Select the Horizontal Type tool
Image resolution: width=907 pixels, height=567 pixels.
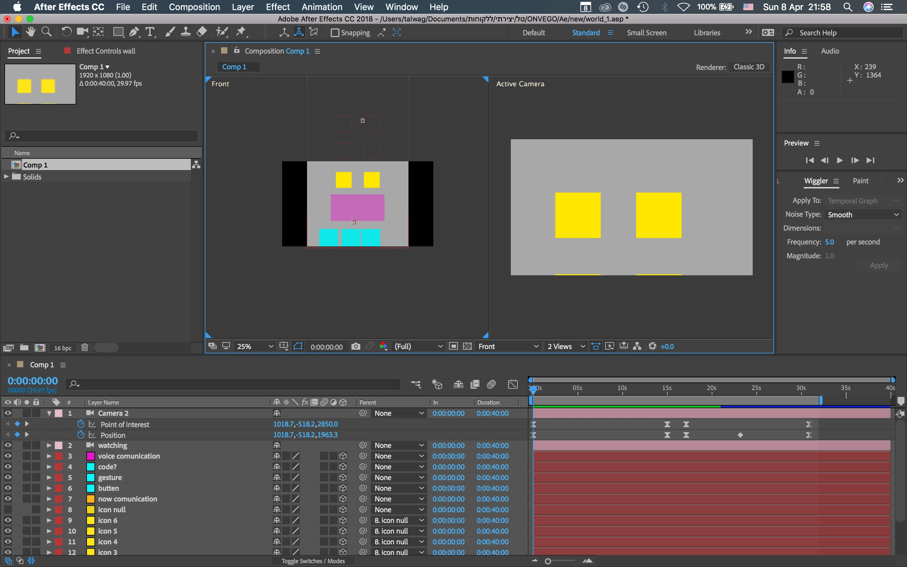point(150,32)
